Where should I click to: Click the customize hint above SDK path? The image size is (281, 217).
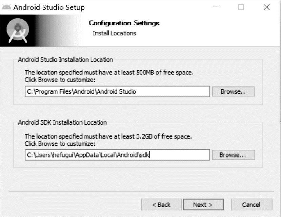[x=60, y=144]
